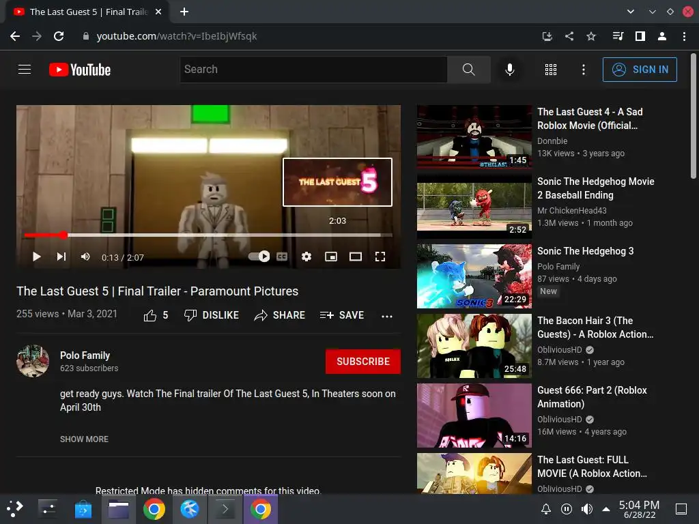Image resolution: width=699 pixels, height=524 pixels.
Task: Open the tab search dropdown arrow
Action: click(630, 12)
